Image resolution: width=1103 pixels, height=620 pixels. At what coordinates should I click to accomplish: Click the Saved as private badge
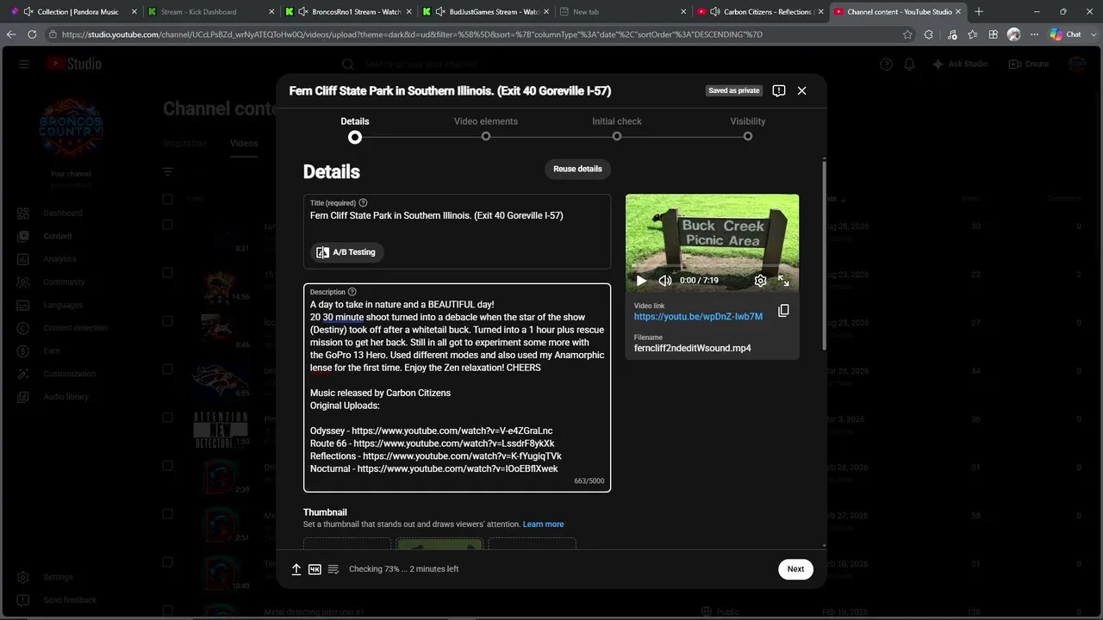[734, 90]
